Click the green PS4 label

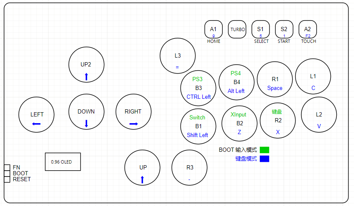pyautogui.click(x=236, y=74)
